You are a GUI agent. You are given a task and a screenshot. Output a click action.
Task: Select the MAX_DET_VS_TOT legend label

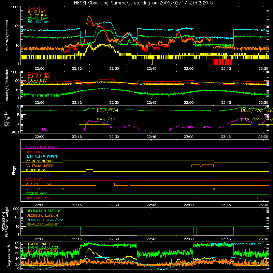point(42,251)
